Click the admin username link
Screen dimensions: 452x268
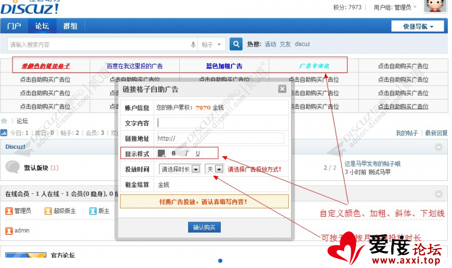(x=22, y=231)
